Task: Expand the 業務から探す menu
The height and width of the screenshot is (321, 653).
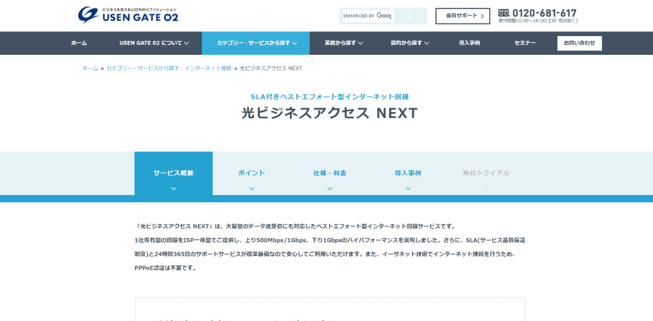Action: (343, 43)
